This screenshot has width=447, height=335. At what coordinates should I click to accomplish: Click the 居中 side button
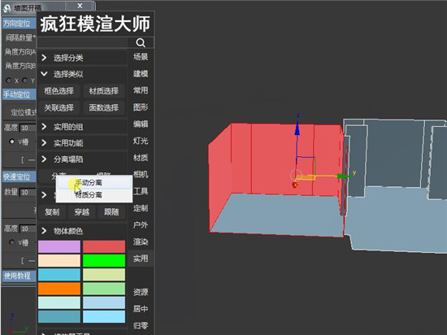pyautogui.click(x=141, y=309)
